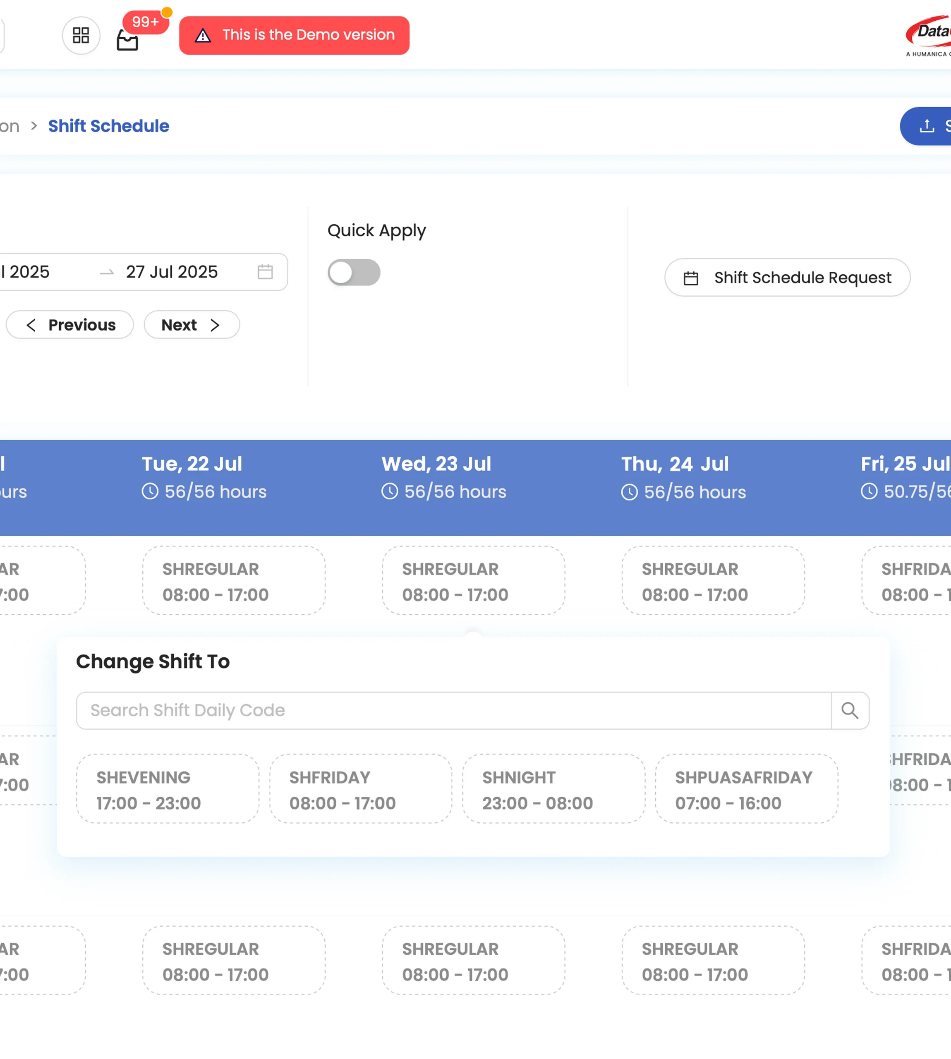Click the Quick Apply label

point(377,231)
